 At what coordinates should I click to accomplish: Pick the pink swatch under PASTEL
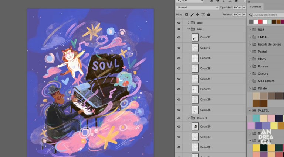coord(271,118)
